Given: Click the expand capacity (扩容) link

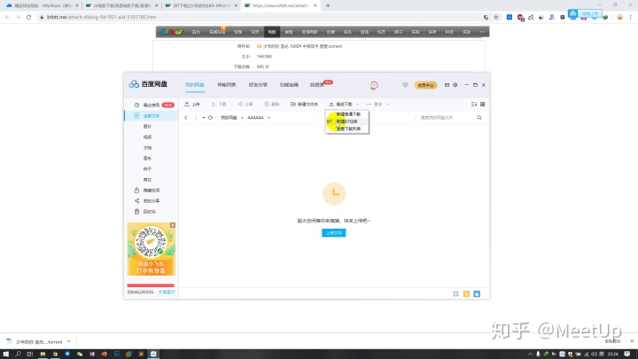Looking at the screenshot, I should click(167, 293).
